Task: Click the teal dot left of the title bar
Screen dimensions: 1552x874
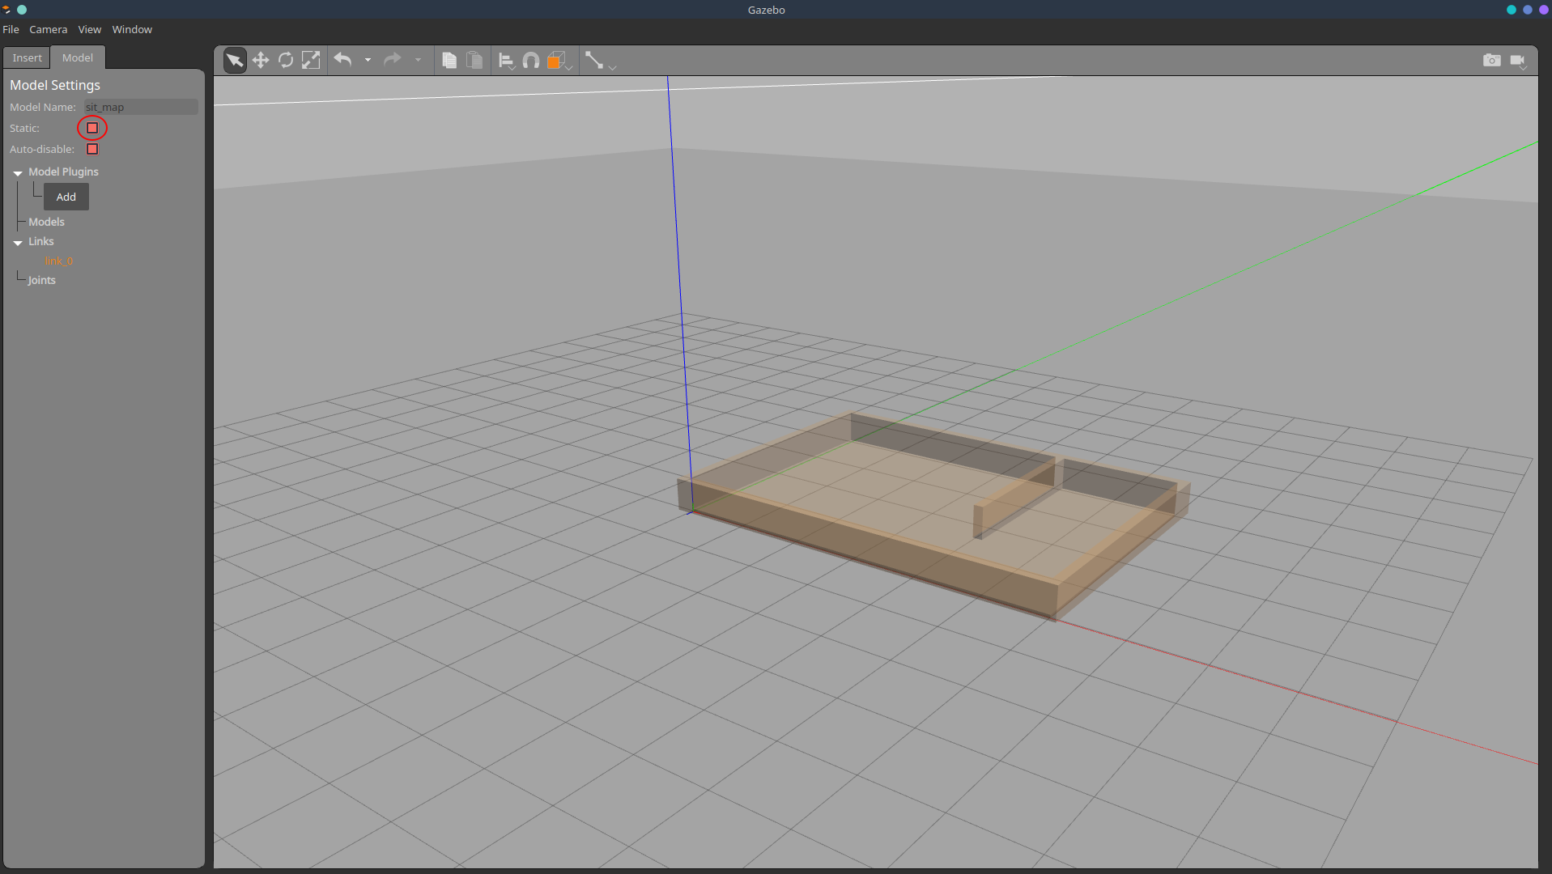Action: (22, 10)
